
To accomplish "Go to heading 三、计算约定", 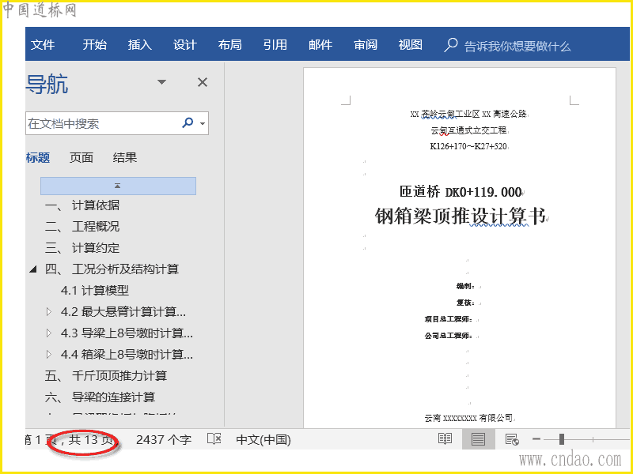I will (82, 248).
